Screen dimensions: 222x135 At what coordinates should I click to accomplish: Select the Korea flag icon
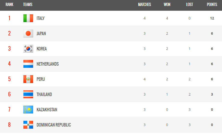pyautogui.click(x=28, y=49)
